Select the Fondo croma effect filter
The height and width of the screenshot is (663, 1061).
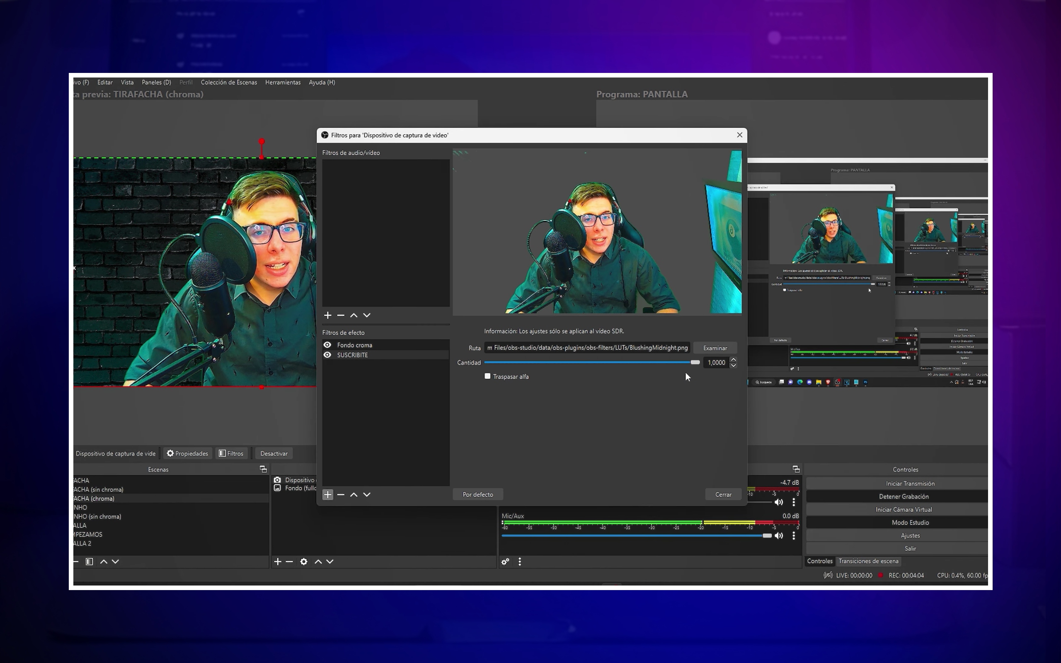(x=386, y=345)
